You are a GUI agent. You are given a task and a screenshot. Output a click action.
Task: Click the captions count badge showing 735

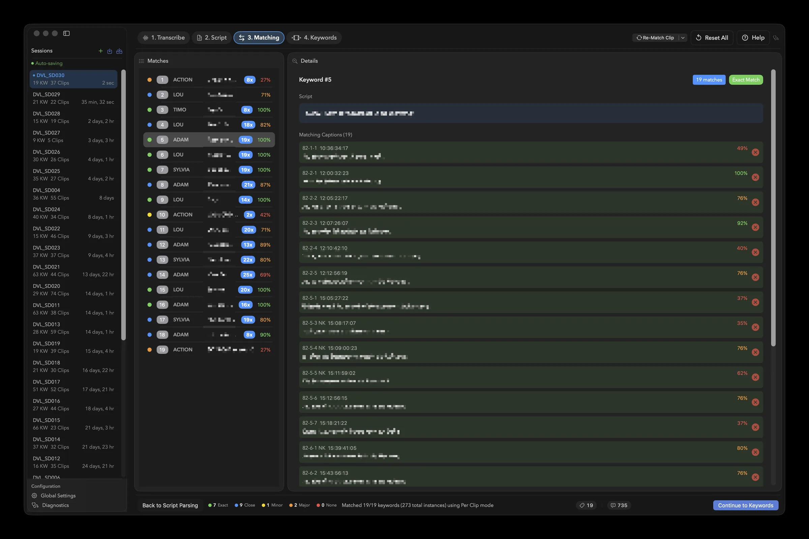pyautogui.click(x=619, y=505)
